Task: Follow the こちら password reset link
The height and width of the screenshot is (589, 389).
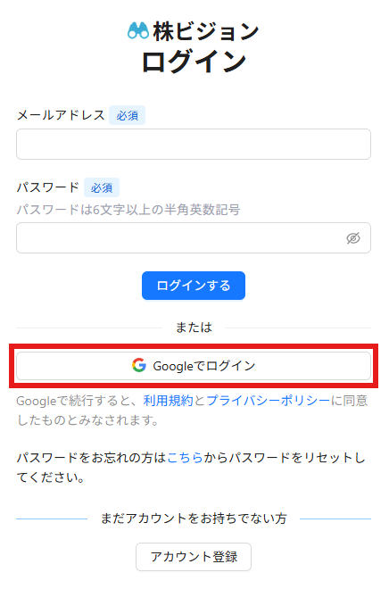Action: pyautogui.click(x=185, y=458)
